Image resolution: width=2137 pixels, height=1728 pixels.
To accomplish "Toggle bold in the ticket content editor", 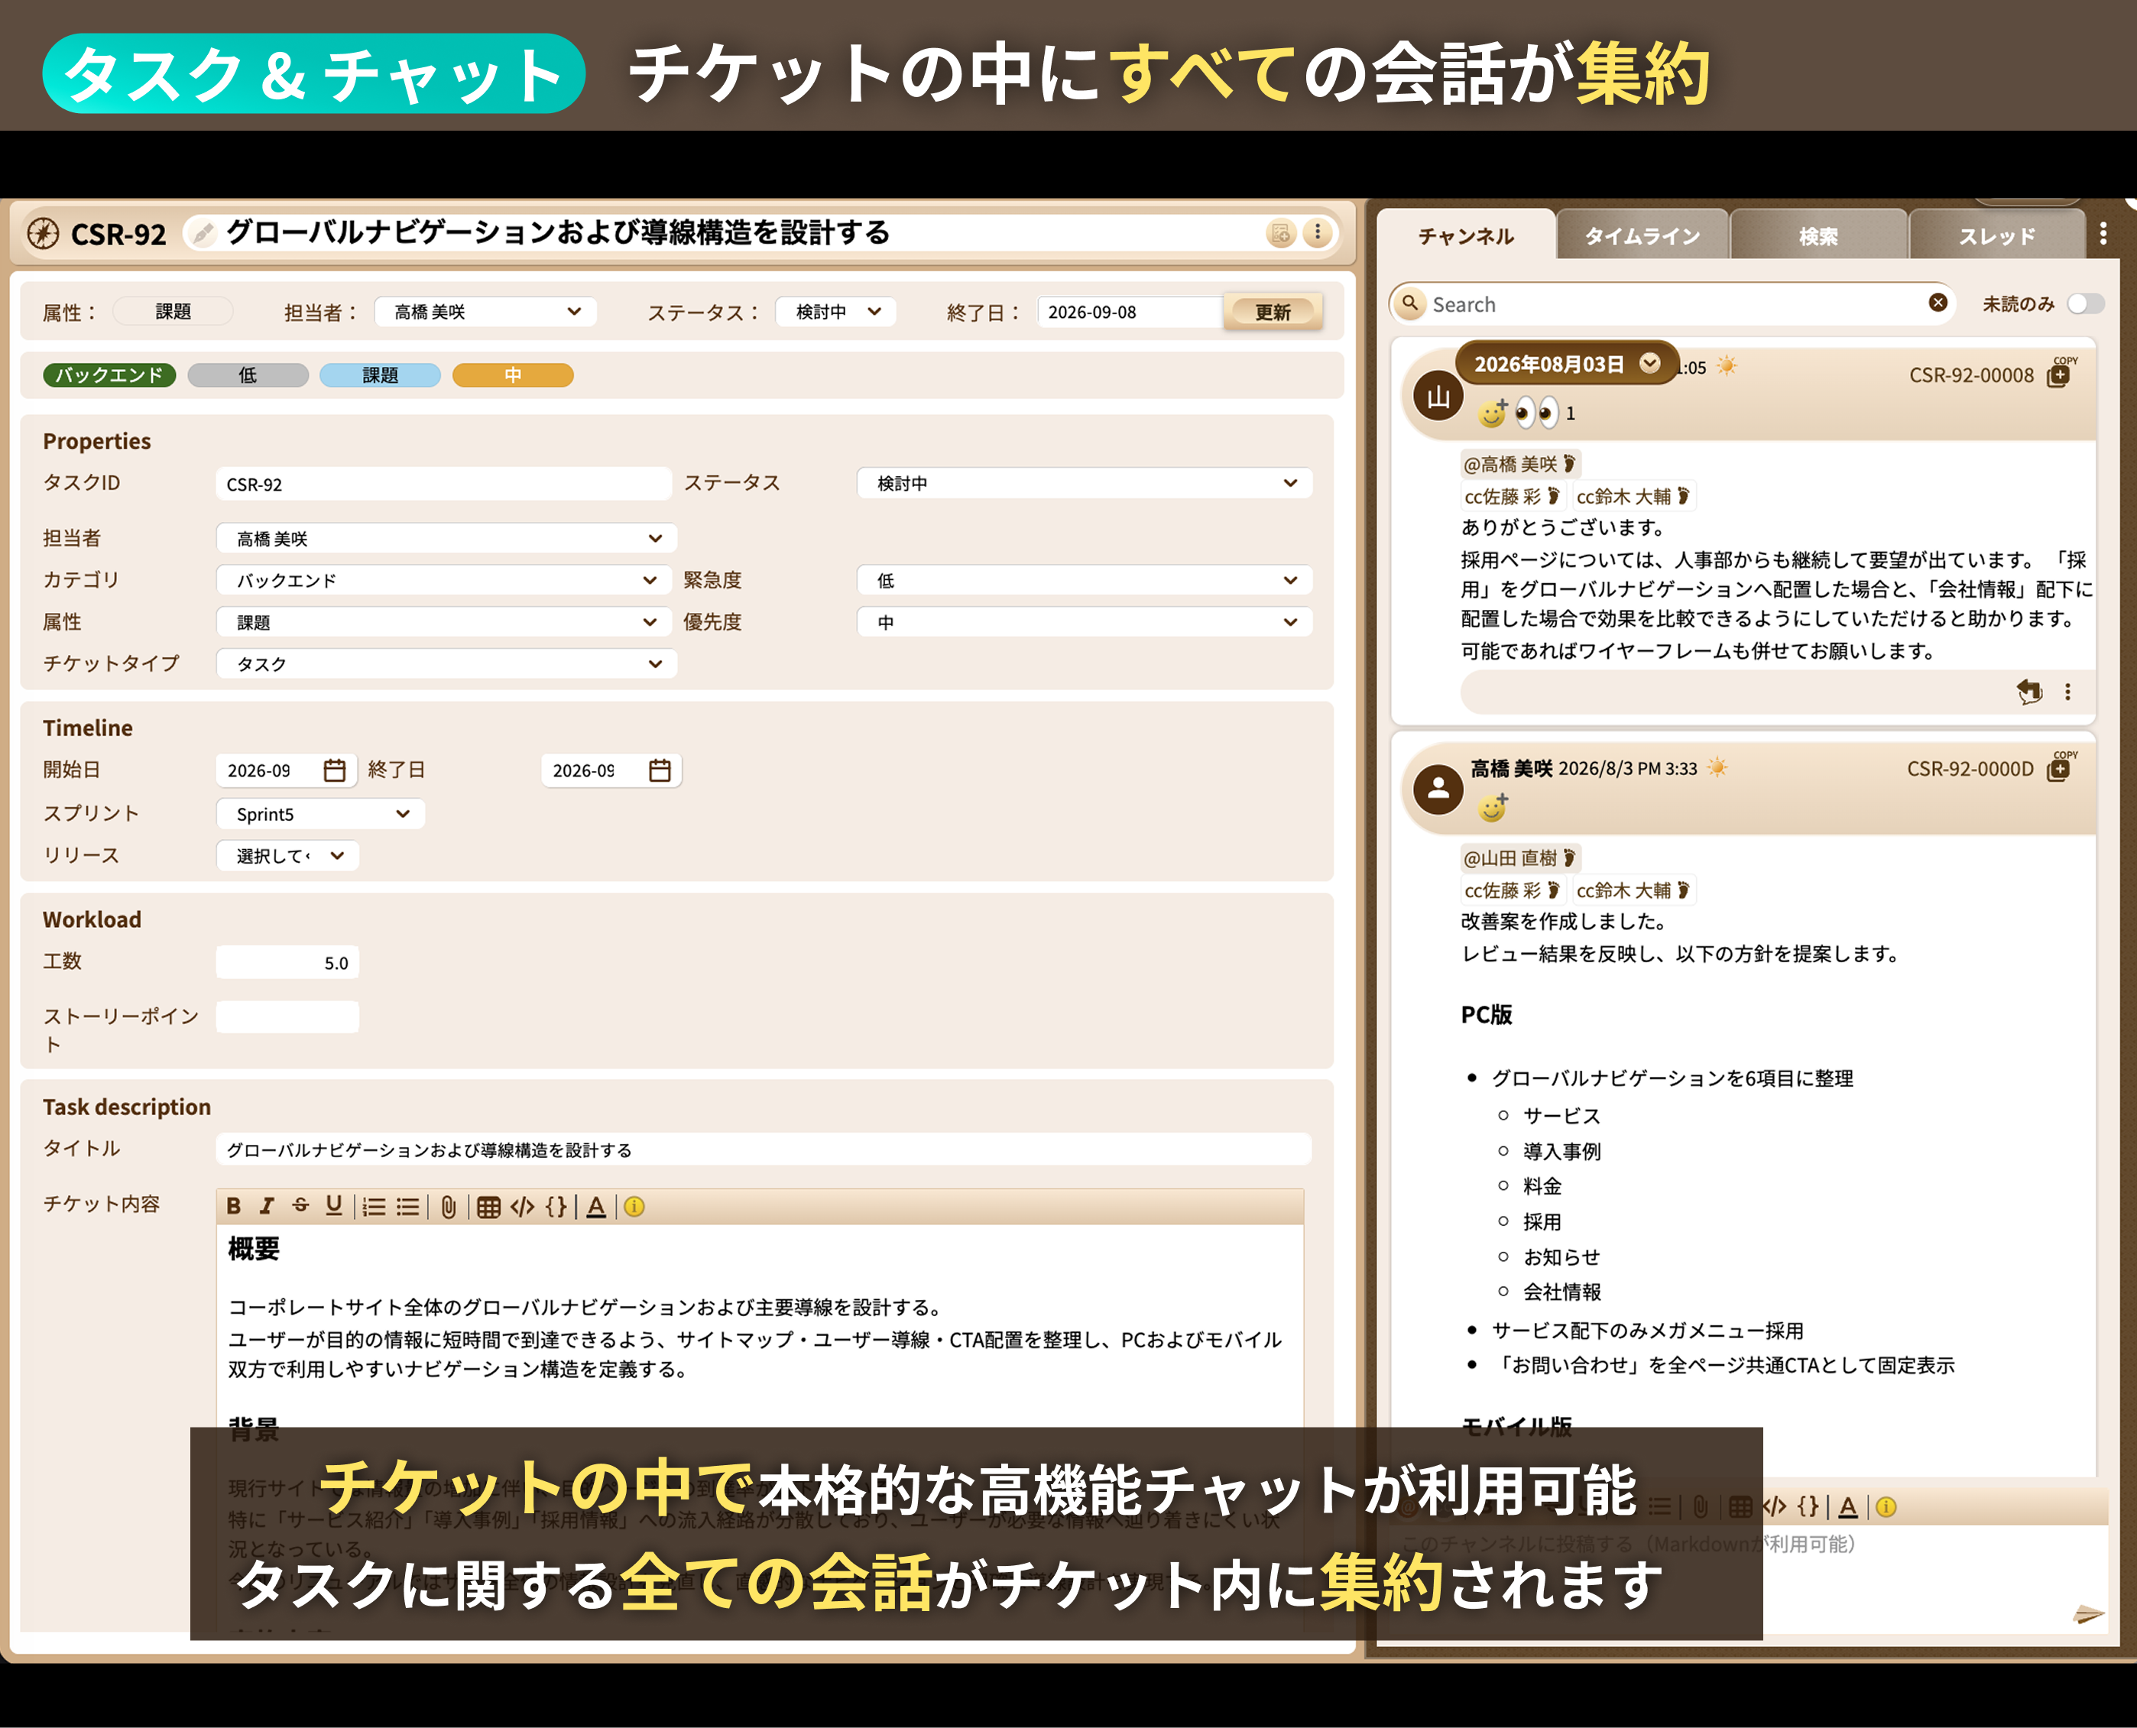I will click(x=234, y=1207).
